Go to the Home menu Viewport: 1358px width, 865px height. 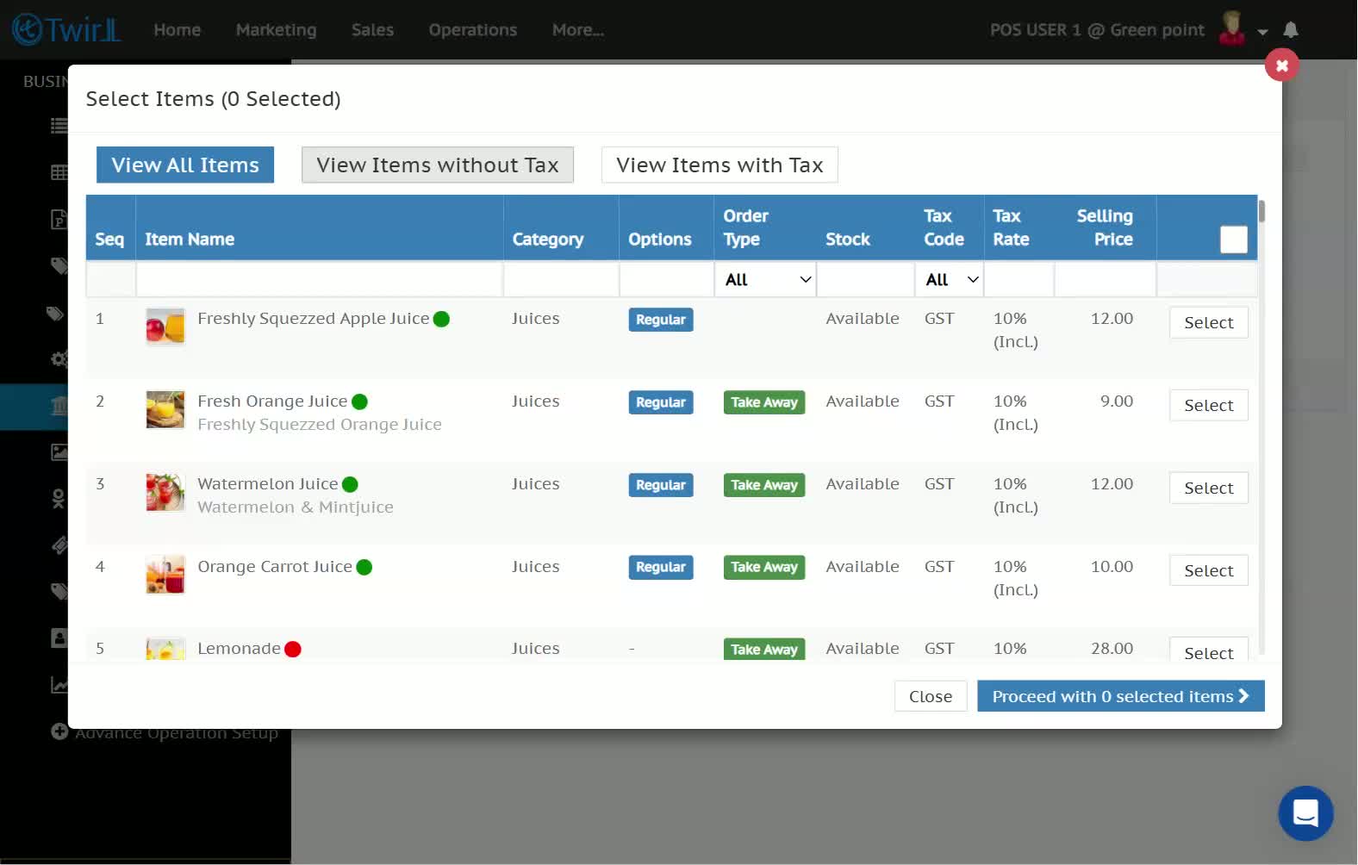tap(177, 29)
